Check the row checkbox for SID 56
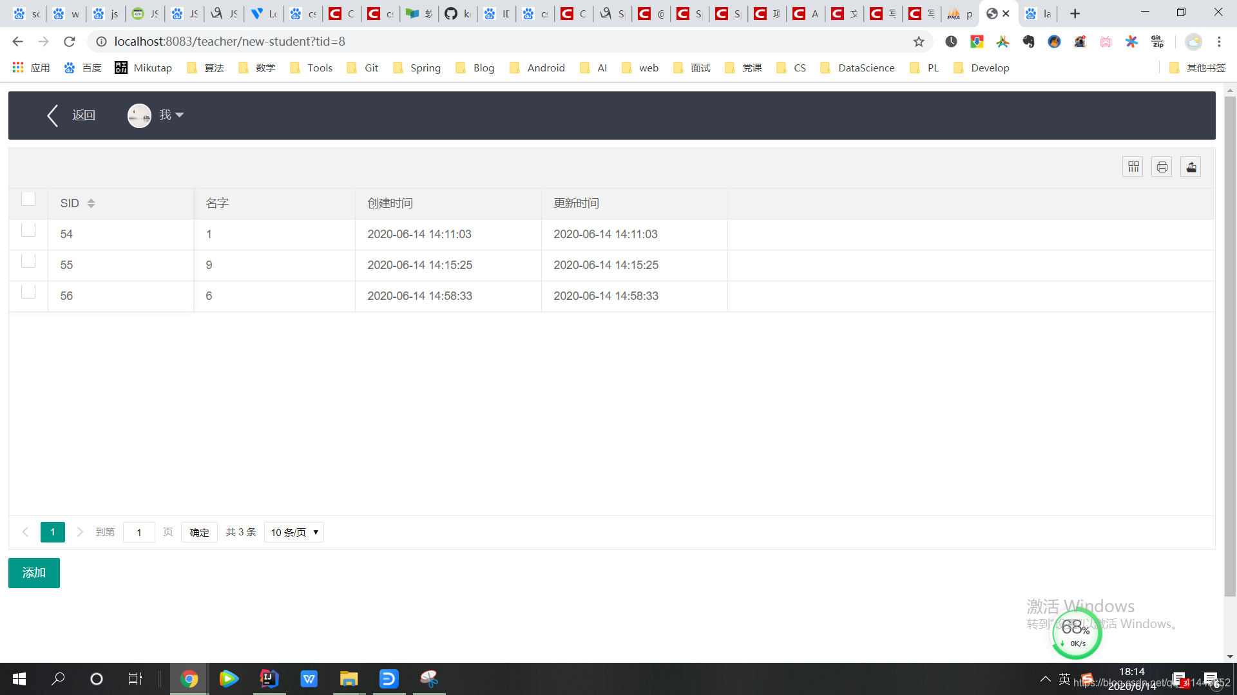The image size is (1237, 695). [28, 292]
